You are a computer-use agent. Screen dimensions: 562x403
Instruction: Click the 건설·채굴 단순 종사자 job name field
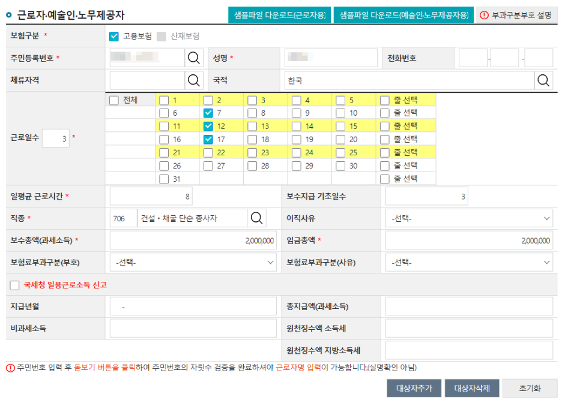(x=193, y=218)
